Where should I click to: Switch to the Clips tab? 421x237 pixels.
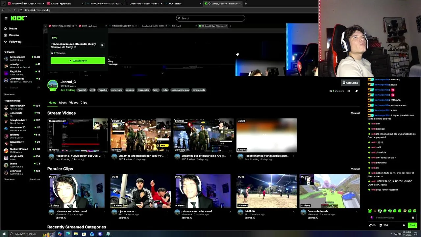[84, 103]
